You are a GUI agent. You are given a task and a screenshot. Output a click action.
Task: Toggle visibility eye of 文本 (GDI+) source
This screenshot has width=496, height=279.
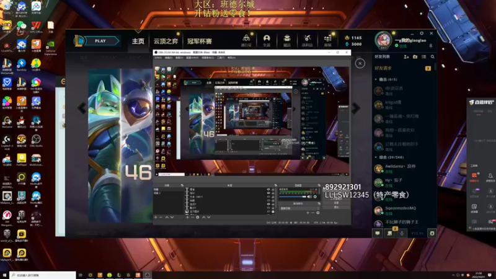click(268, 197)
